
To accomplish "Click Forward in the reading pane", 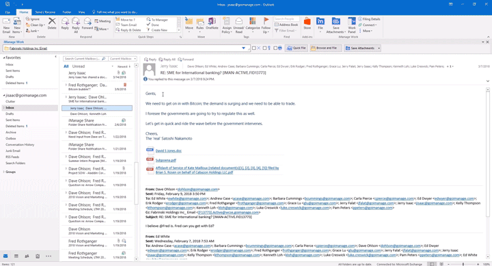I will [x=186, y=59].
